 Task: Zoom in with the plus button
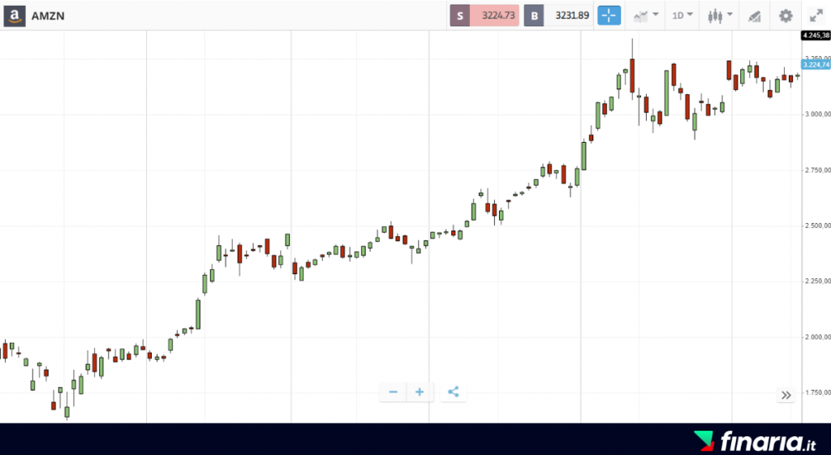click(x=420, y=392)
